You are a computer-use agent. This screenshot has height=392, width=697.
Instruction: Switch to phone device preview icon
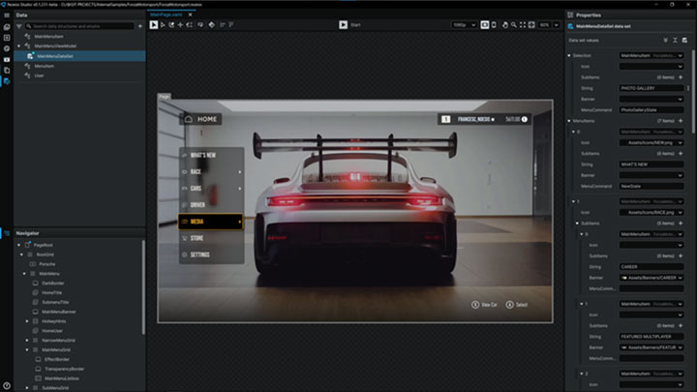pos(493,24)
